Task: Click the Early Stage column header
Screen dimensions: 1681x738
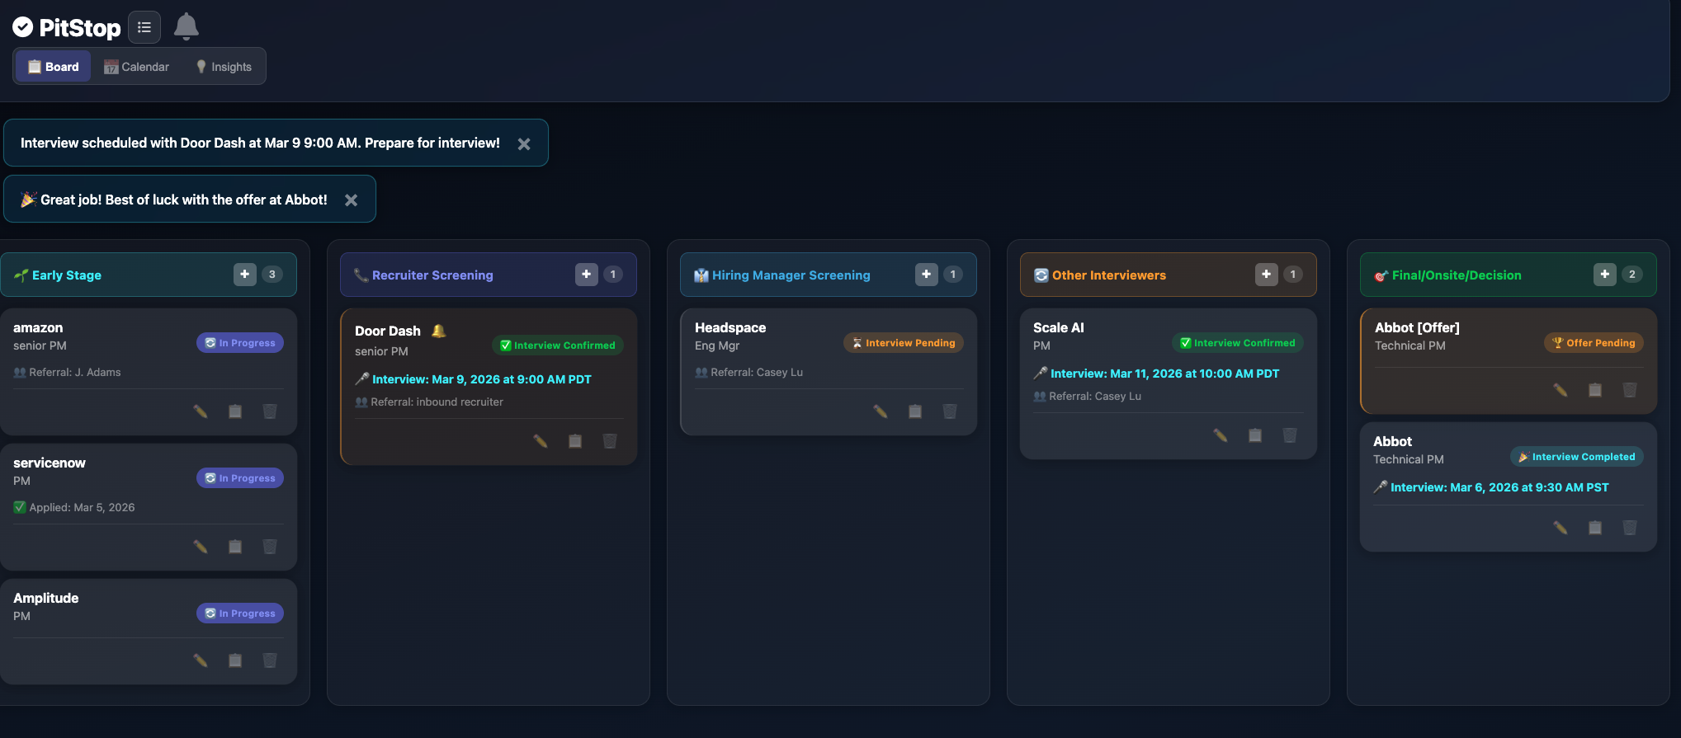Action: 149,275
